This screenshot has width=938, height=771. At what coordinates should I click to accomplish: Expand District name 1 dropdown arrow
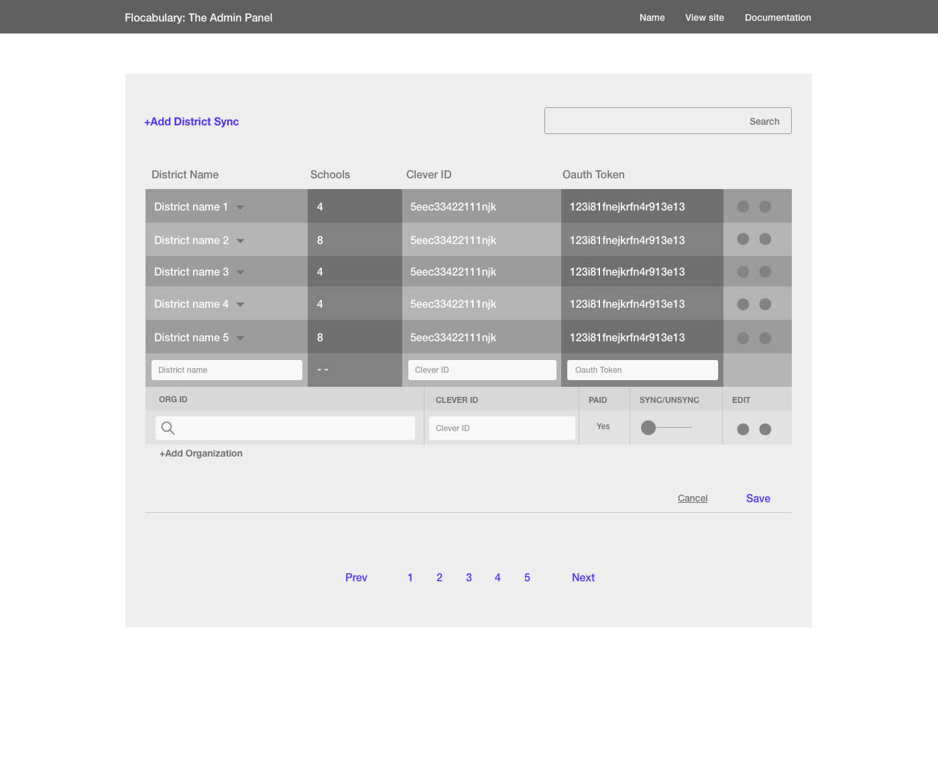click(x=240, y=207)
